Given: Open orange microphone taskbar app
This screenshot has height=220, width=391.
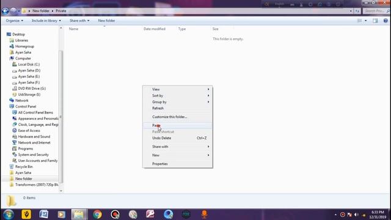Looking at the screenshot, I should 204,215.
